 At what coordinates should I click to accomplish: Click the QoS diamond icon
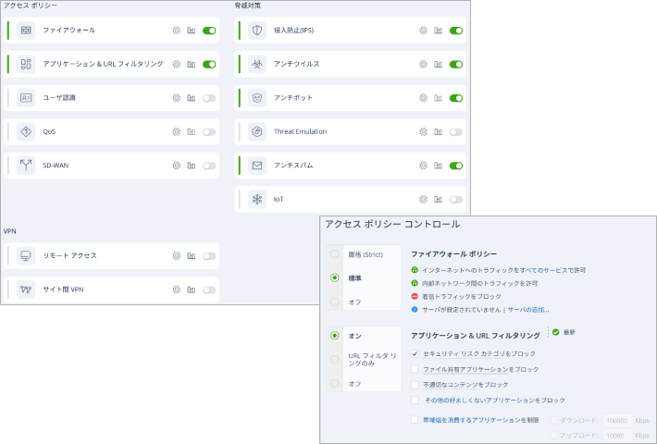(26, 132)
